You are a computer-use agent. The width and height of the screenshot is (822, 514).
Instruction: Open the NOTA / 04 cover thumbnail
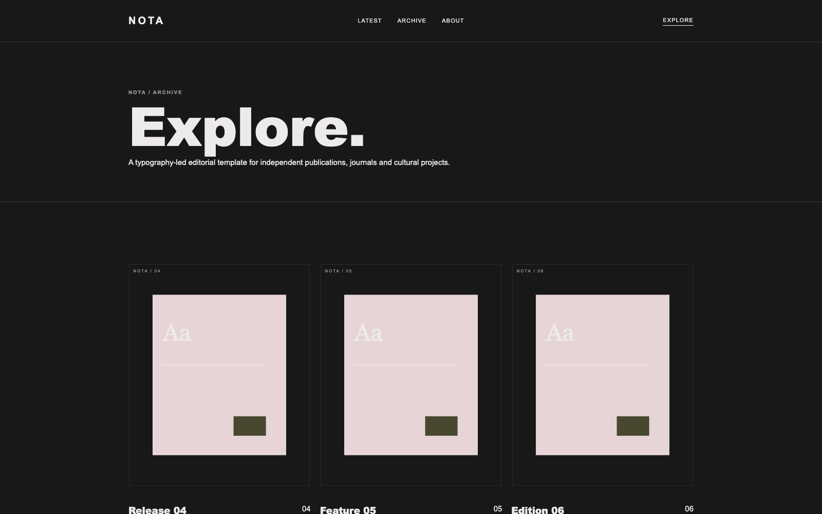tap(219, 375)
